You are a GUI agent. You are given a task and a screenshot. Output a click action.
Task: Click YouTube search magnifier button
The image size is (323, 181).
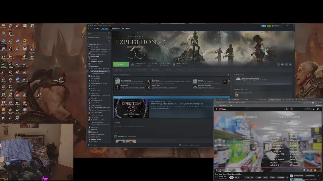(287, 109)
